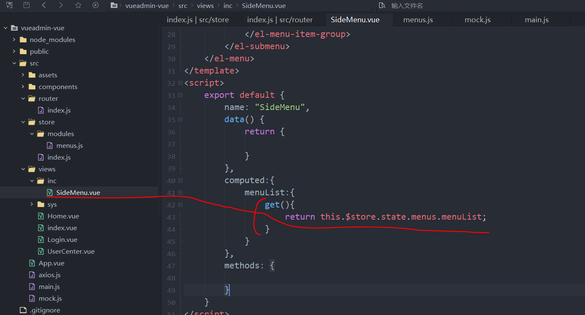585x315 pixels.
Task: Click the project icon in breadcrumb bar
Action: (x=114, y=5)
